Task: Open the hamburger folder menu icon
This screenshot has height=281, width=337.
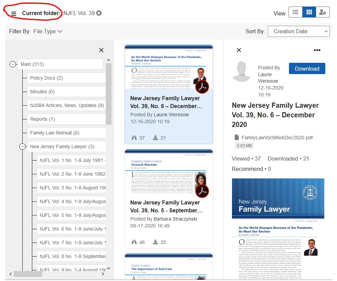Action: click(x=13, y=14)
